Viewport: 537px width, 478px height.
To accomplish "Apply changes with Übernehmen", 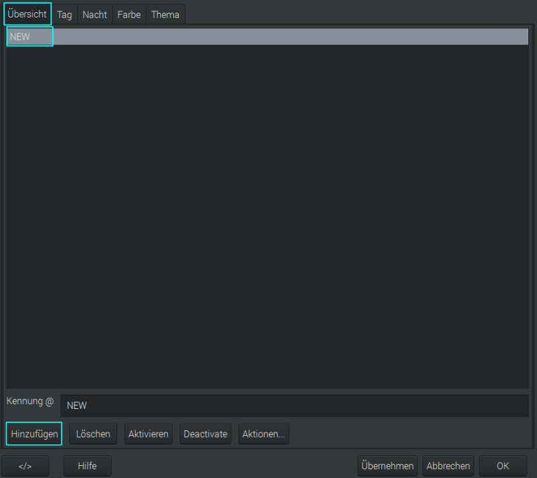I will pyautogui.click(x=387, y=466).
